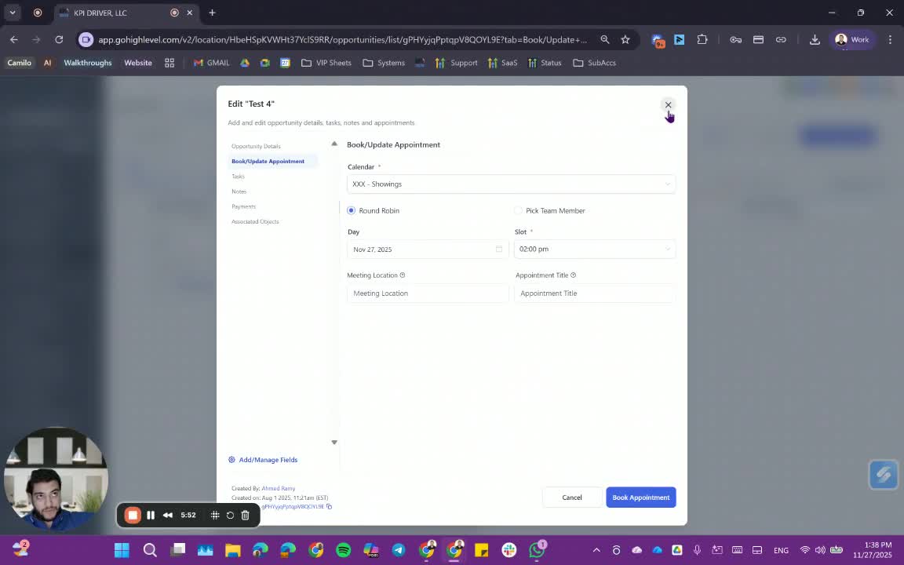This screenshot has width=904, height=565.
Task: Open the Walkthroughs bookmark
Action: (88, 63)
